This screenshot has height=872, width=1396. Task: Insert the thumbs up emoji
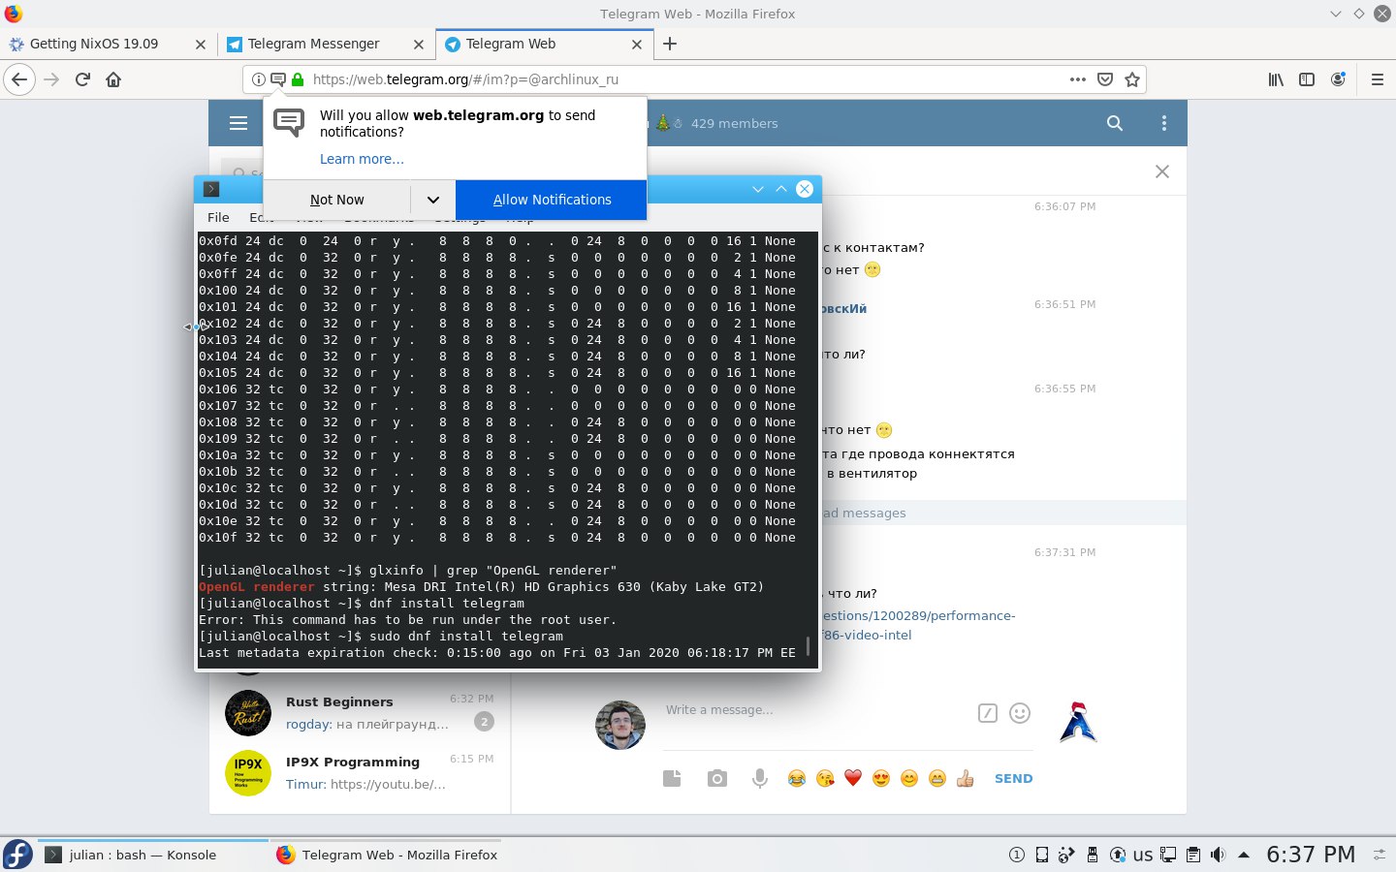pyautogui.click(x=965, y=778)
